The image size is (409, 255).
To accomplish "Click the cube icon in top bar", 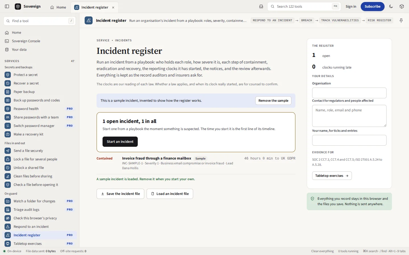I will coord(402,7).
